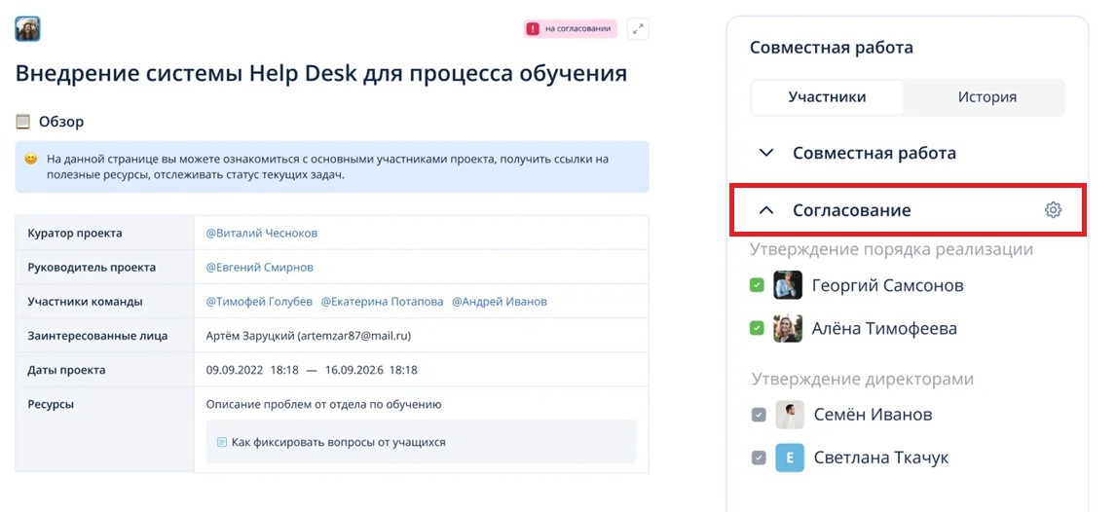Click Светлана Ткачук's letter avatar
Viewport: 1116px width, 512px height.
coord(790,457)
